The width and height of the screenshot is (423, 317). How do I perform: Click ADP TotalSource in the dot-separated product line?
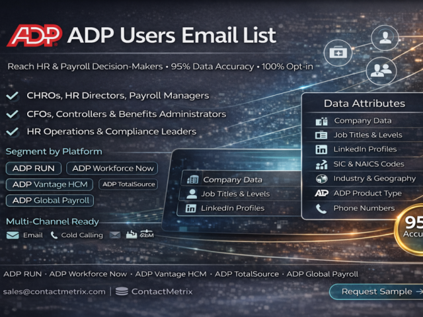point(247,274)
